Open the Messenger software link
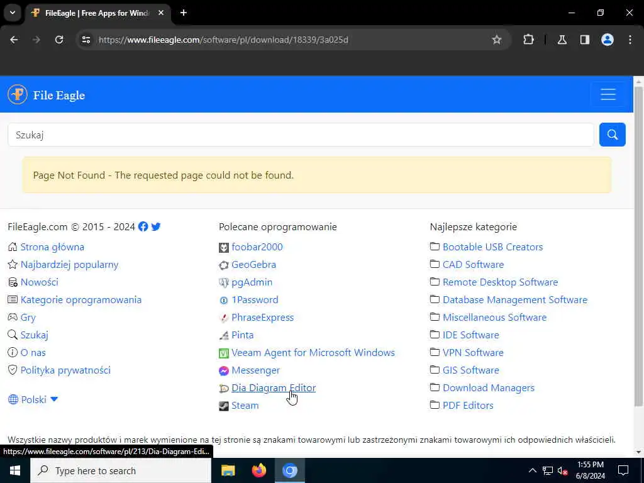 coord(255,370)
